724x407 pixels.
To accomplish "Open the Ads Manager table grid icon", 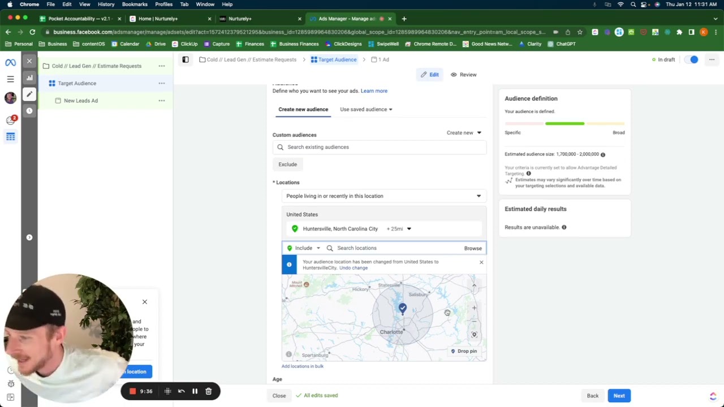I will pyautogui.click(x=10, y=136).
